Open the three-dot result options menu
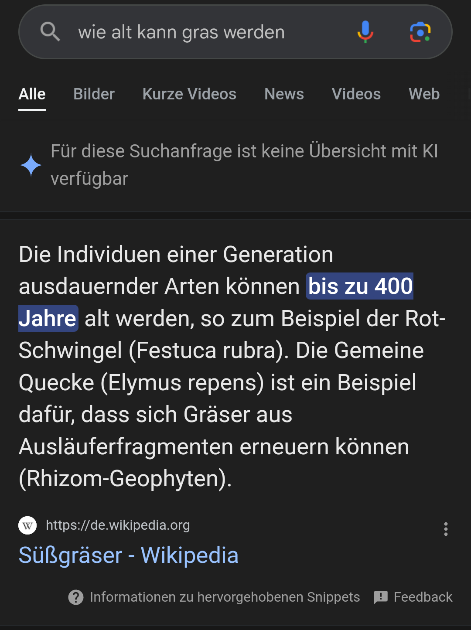Viewport: 471px width, 630px height. pyautogui.click(x=445, y=529)
